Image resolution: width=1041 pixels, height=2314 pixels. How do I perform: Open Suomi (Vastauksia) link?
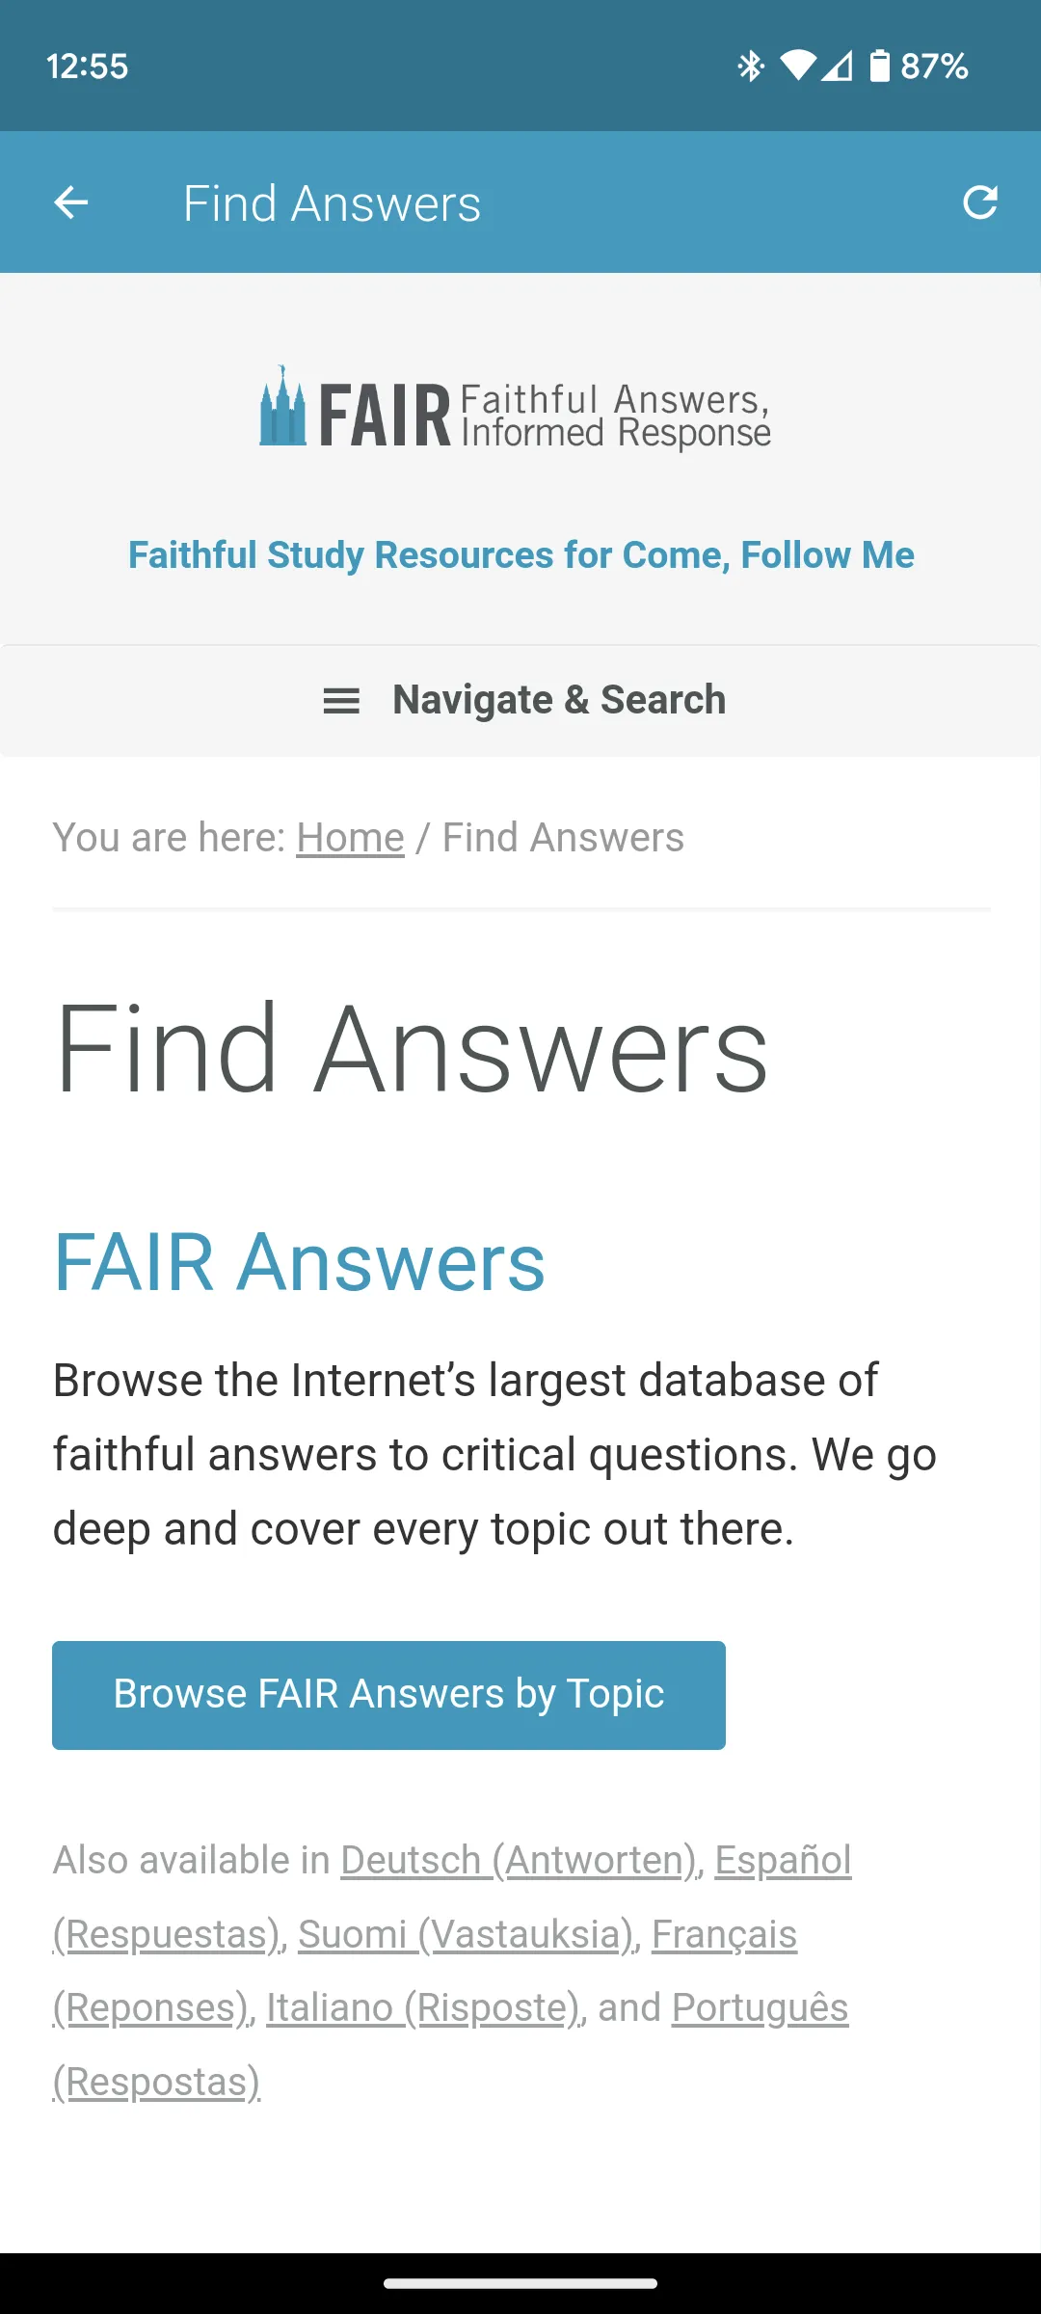[x=467, y=1934]
